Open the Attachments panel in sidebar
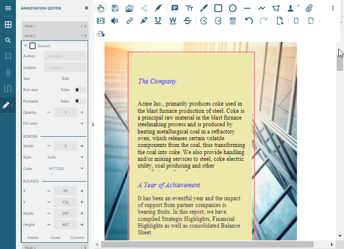Viewport: 344px width, 249px height. pos(8,73)
